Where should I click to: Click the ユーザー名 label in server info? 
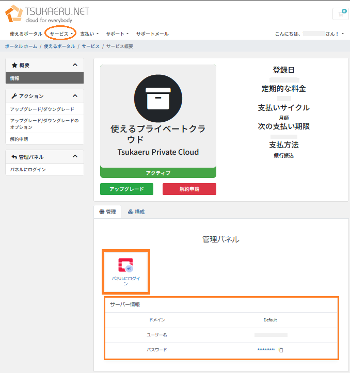click(x=156, y=335)
